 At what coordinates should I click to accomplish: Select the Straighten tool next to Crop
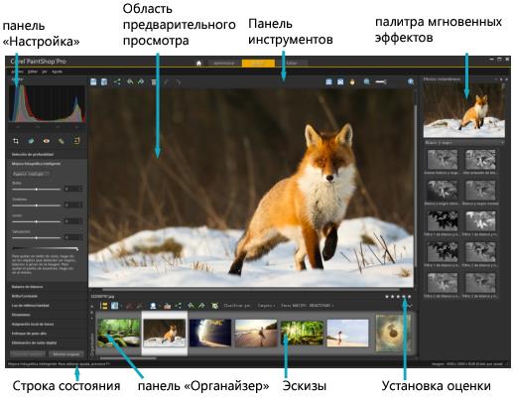click(x=31, y=141)
